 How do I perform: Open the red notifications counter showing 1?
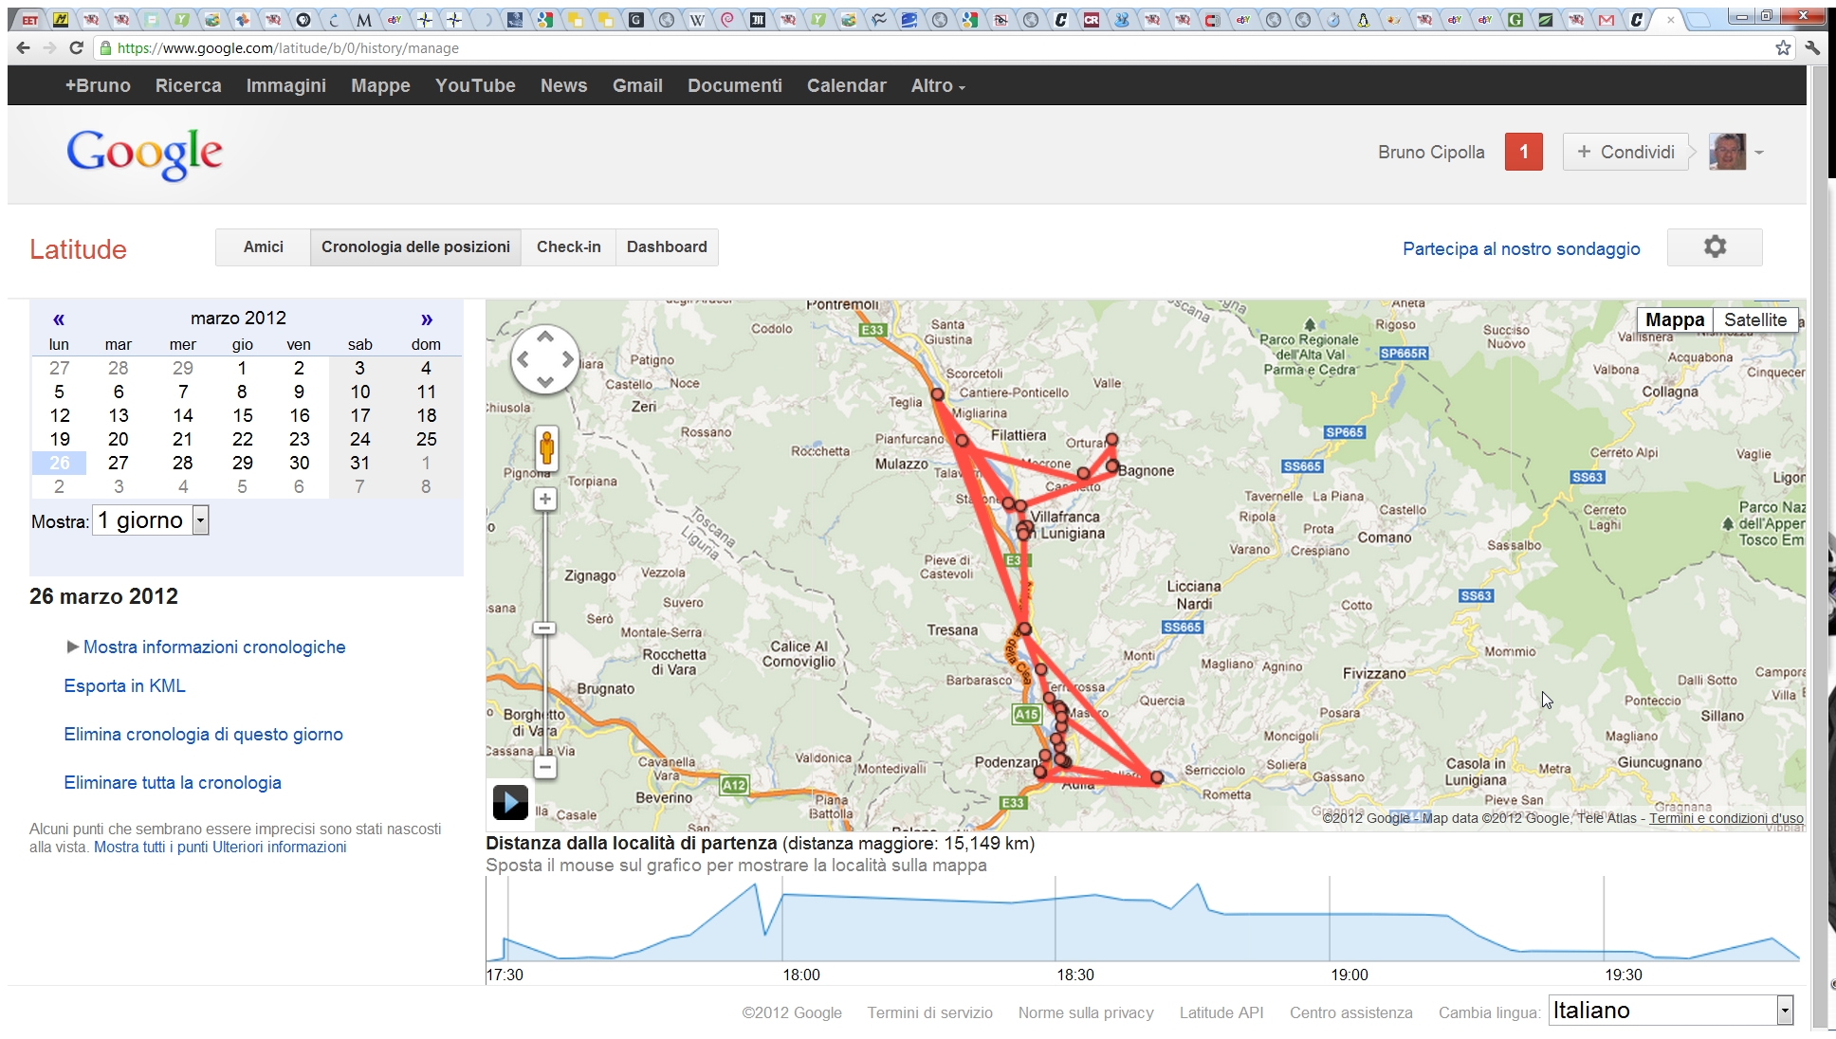coord(1524,152)
